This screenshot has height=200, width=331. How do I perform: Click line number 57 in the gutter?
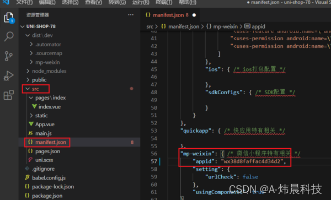(154, 161)
